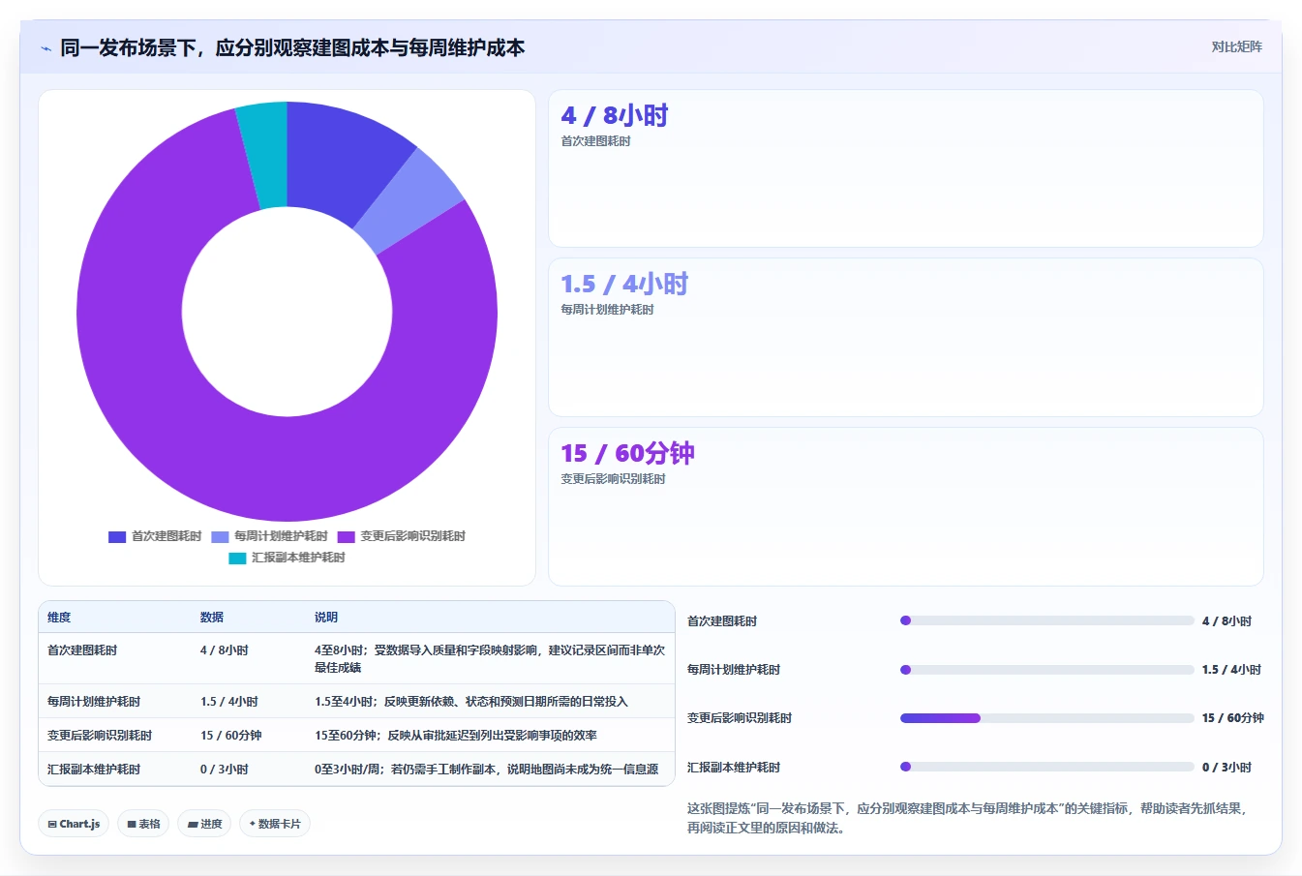Click the 4 / 8小时 table cell
The width and height of the screenshot is (1302, 876).
pos(225,650)
